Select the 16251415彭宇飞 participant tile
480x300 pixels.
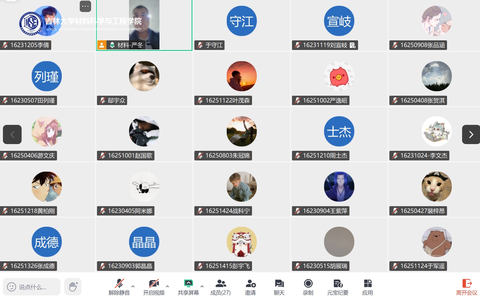coord(242,245)
